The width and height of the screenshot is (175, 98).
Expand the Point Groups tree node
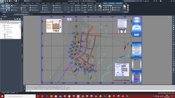[x=3, y=27]
